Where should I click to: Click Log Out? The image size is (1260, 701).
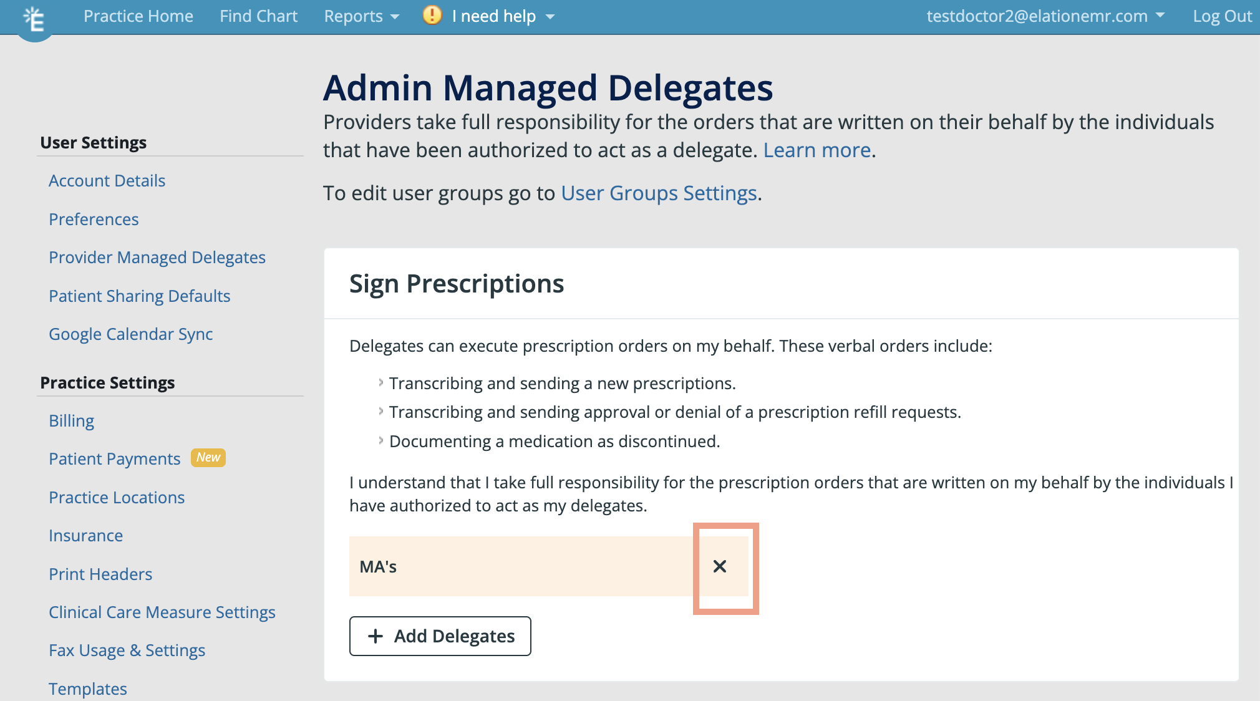click(1221, 16)
